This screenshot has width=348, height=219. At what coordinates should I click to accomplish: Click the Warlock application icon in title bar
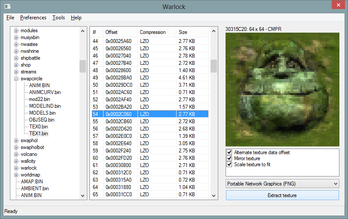point(7,6)
